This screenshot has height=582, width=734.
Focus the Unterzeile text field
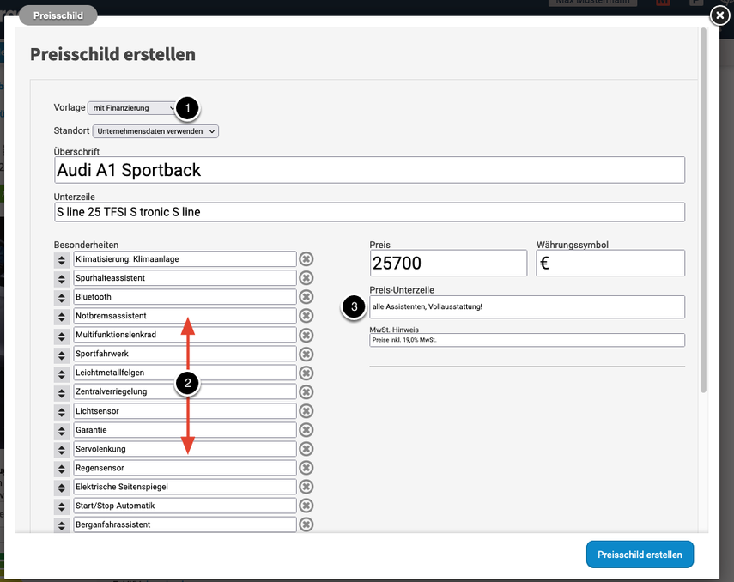tap(369, 212)
